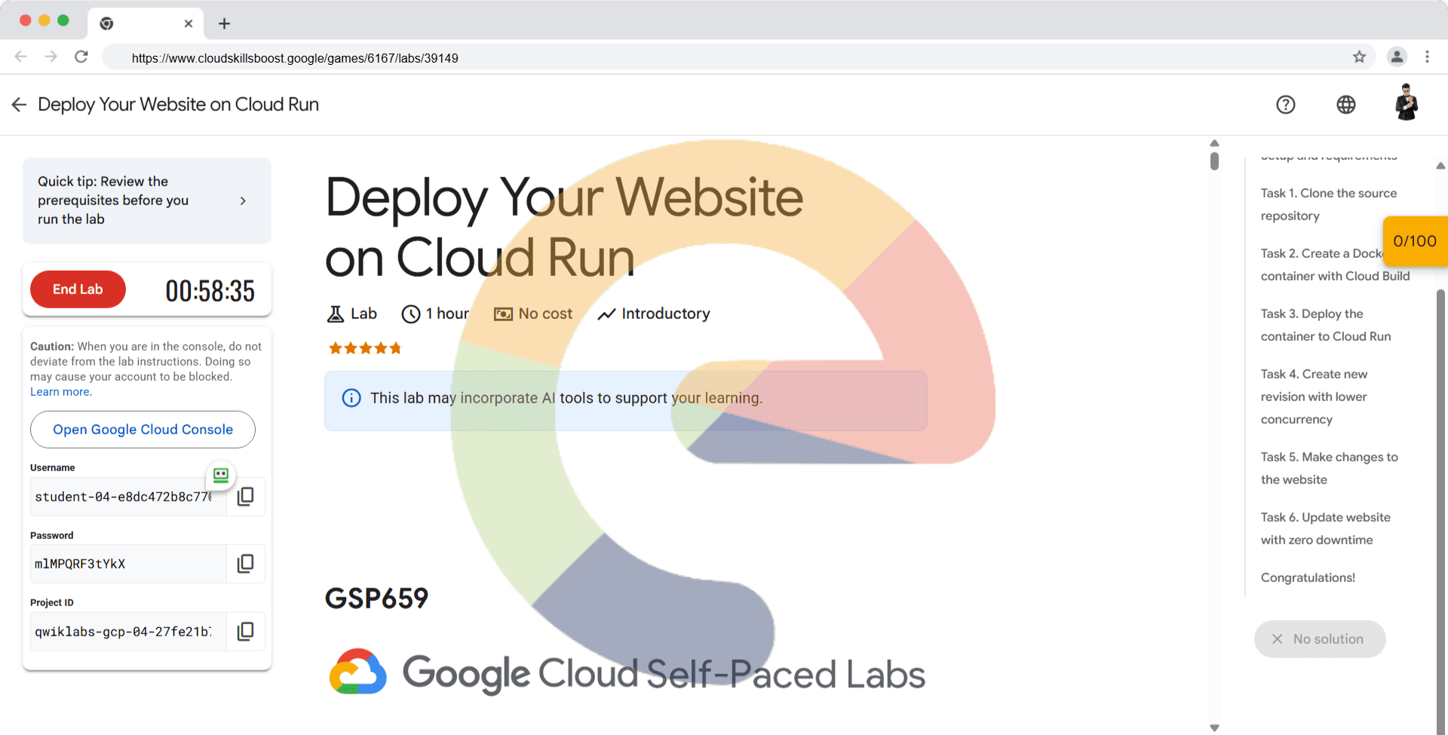Open the Chrome three-dot menu
This screenshot has width=1448, height=735.
1427,57
